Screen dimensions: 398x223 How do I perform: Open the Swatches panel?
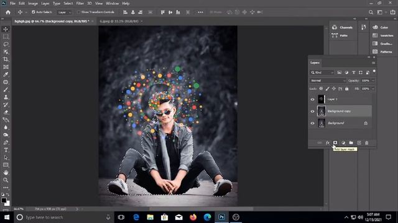[x=383, y=36]
